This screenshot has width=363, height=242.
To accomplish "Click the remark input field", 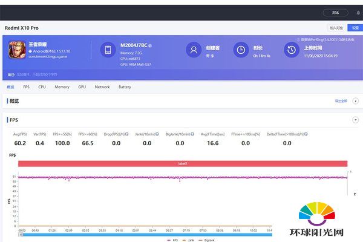I will 37,74.
